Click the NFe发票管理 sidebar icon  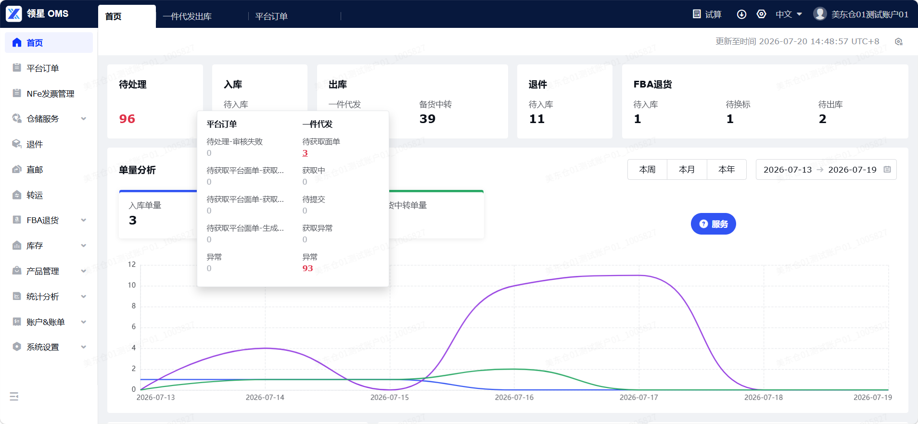click(x=17, y=93)
